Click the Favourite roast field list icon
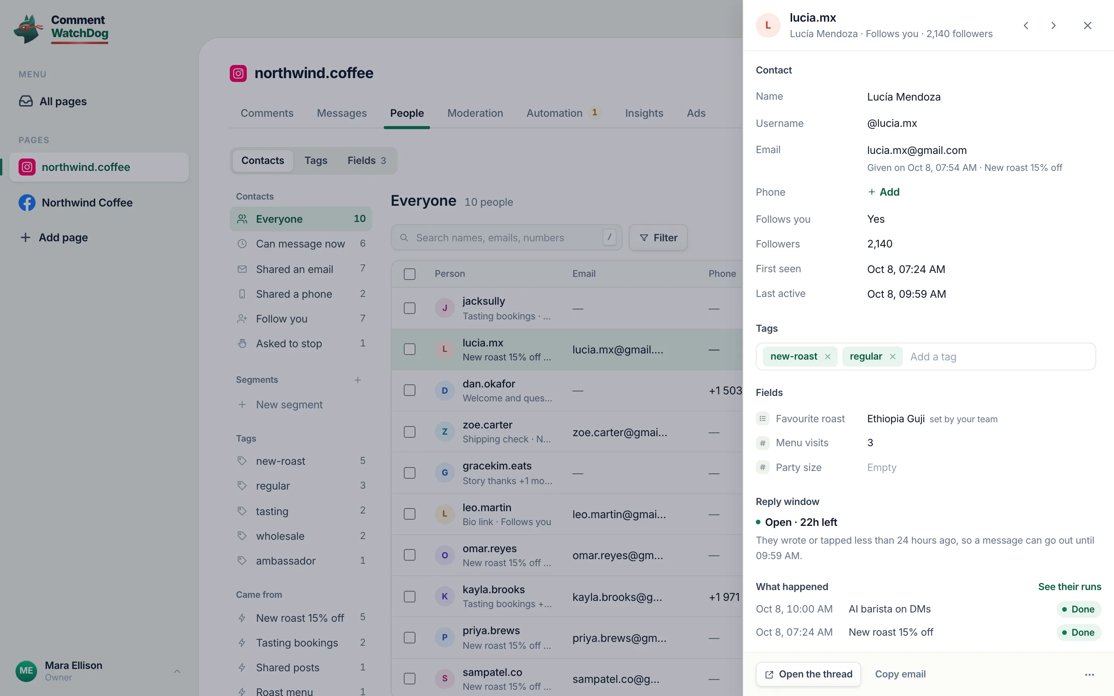Image resolution: width=1114 pixels, height=696 pixels. 762,418
